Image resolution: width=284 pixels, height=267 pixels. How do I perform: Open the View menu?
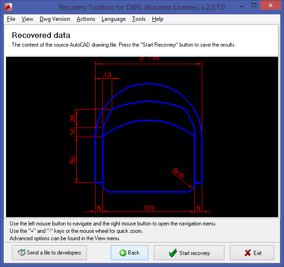[27, 19]
